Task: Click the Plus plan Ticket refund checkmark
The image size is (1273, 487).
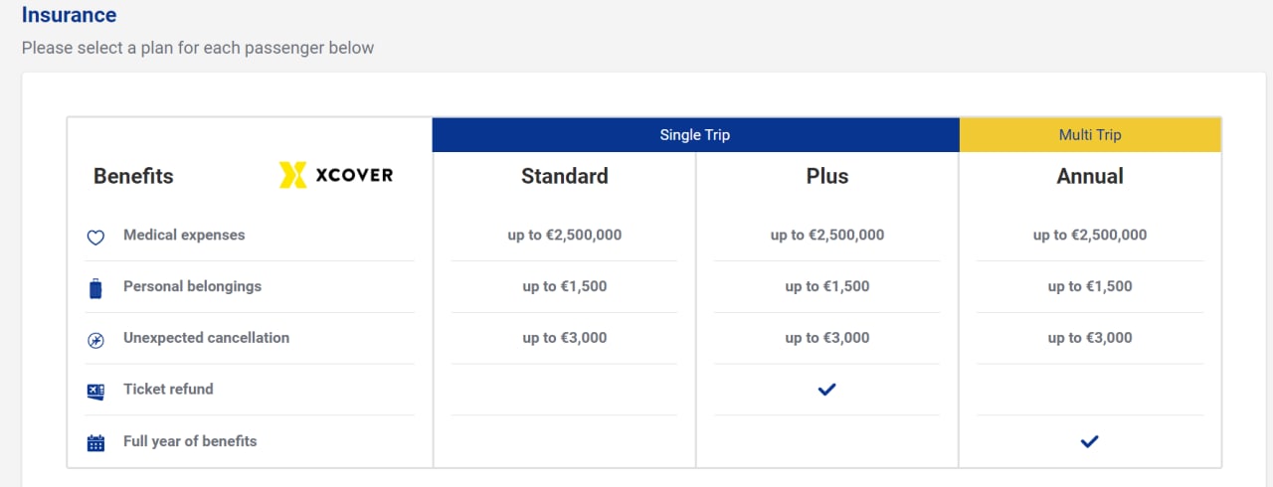Action: [826, 390]
